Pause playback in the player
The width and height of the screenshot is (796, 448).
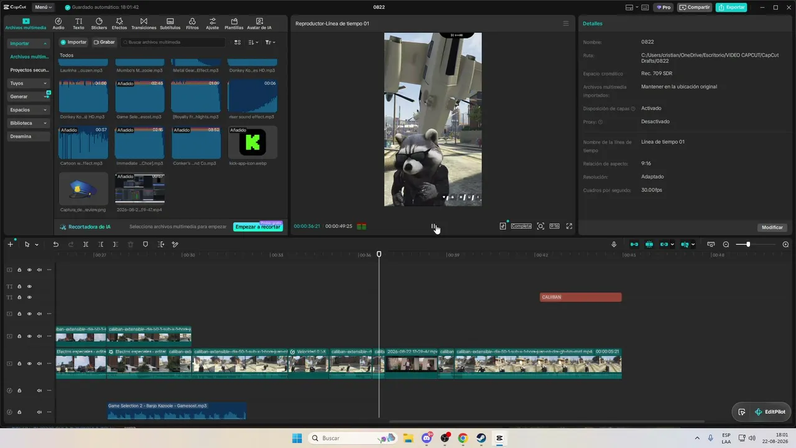pos(433,226)
